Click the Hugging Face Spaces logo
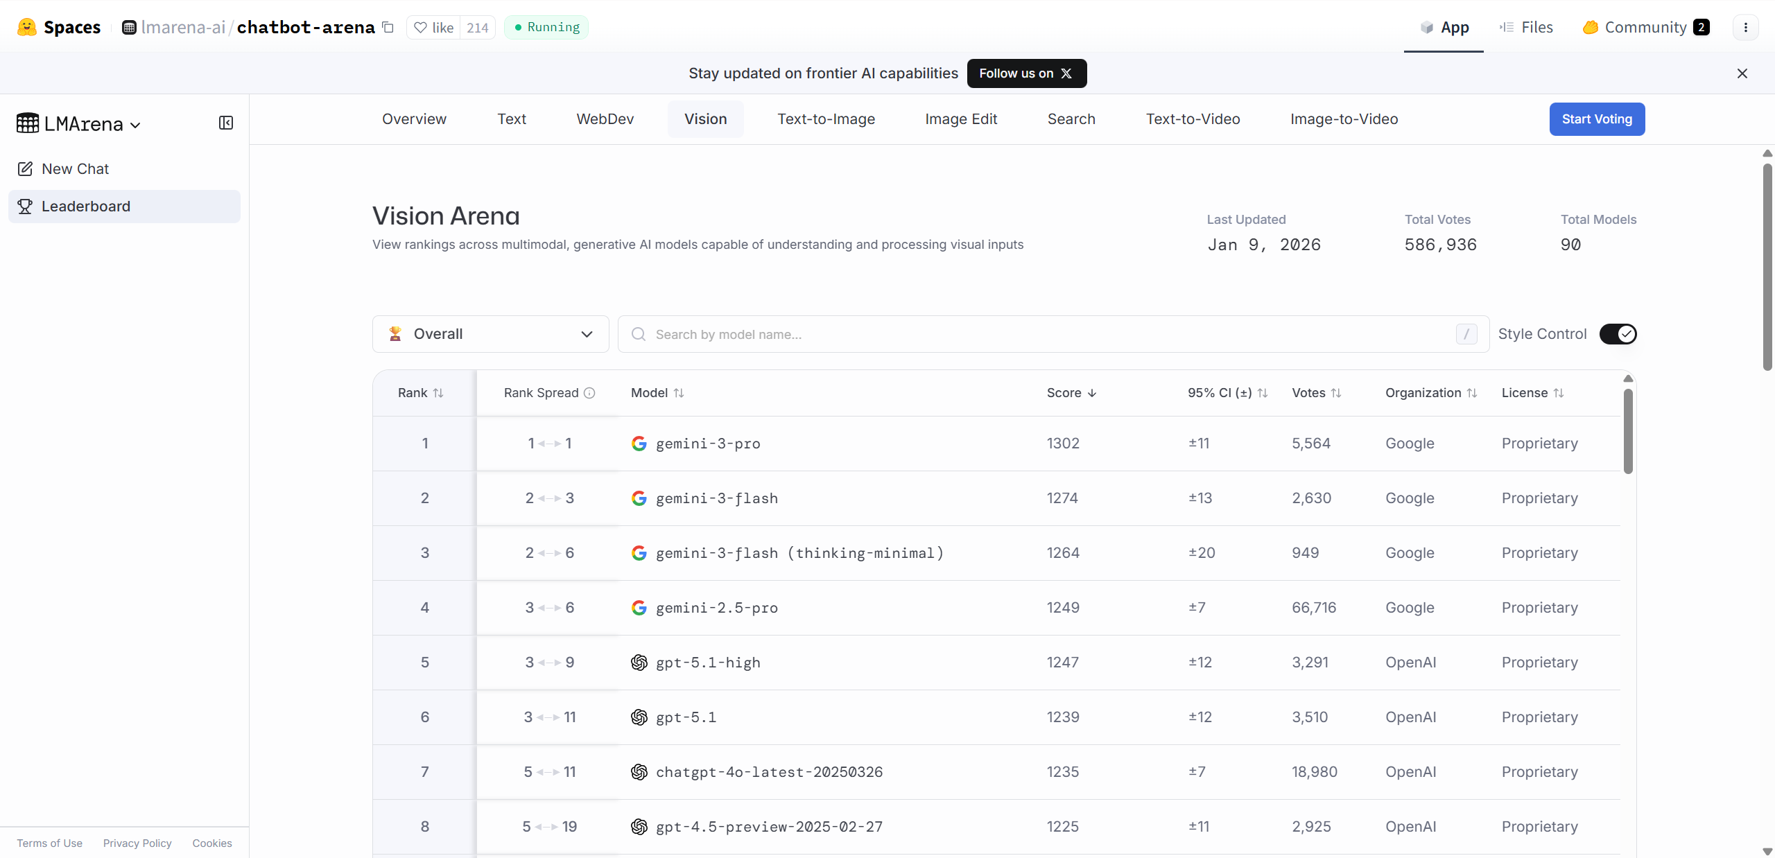The image size is (1775, 858). click(x=27, y=28)
